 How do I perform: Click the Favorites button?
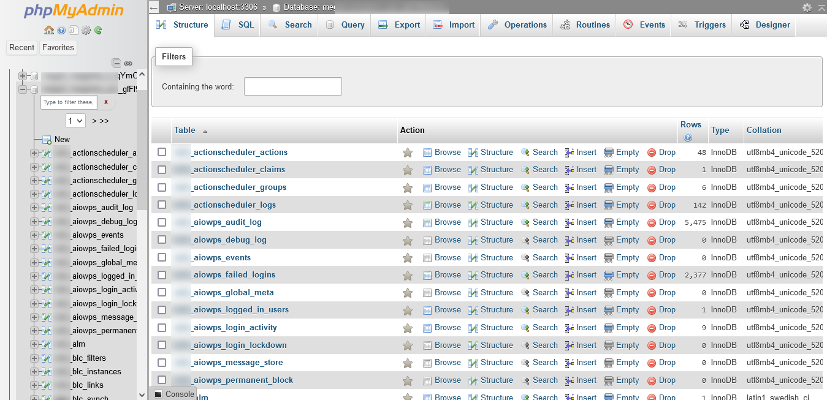pos(58,48)
